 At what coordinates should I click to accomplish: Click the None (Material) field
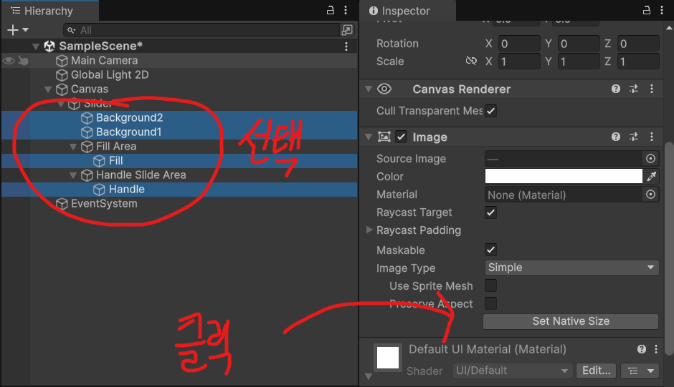[x=563, y=195]
